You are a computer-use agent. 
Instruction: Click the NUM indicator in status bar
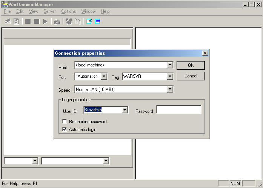[235, 183]
